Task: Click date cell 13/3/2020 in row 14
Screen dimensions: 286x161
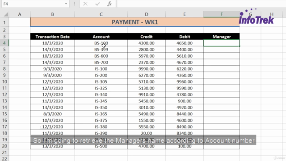Action: pos(52,107)
